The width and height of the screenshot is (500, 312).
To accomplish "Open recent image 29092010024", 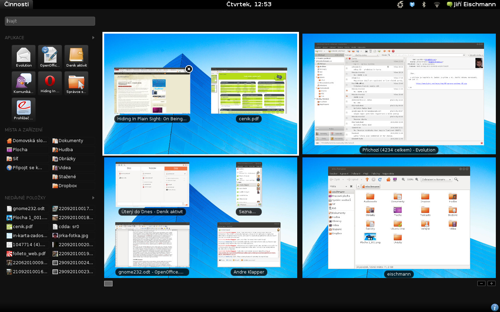I will pos(73,263).
